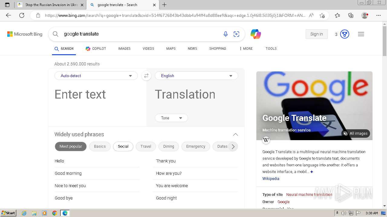387x217 pixels.
Task: Click the browser back arrow
Action: click(x=8, y=15)
